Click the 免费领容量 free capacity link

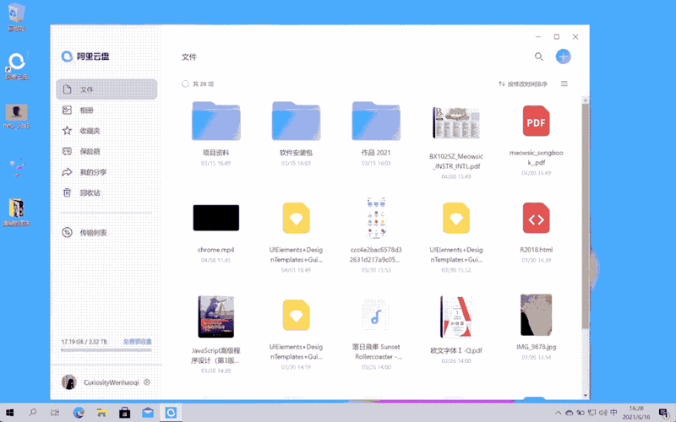[x=138, y=342]
